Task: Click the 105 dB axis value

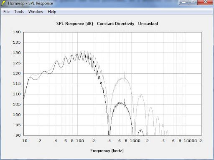Action: click(x=17, y=104)
